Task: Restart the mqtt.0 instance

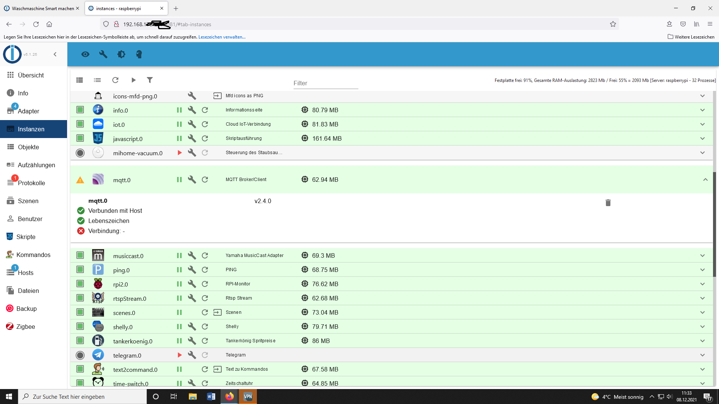Action: (205, 180)
